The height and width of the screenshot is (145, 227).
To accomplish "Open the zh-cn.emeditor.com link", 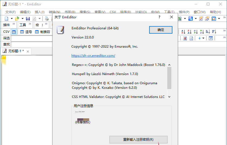I will pos(93,56).
